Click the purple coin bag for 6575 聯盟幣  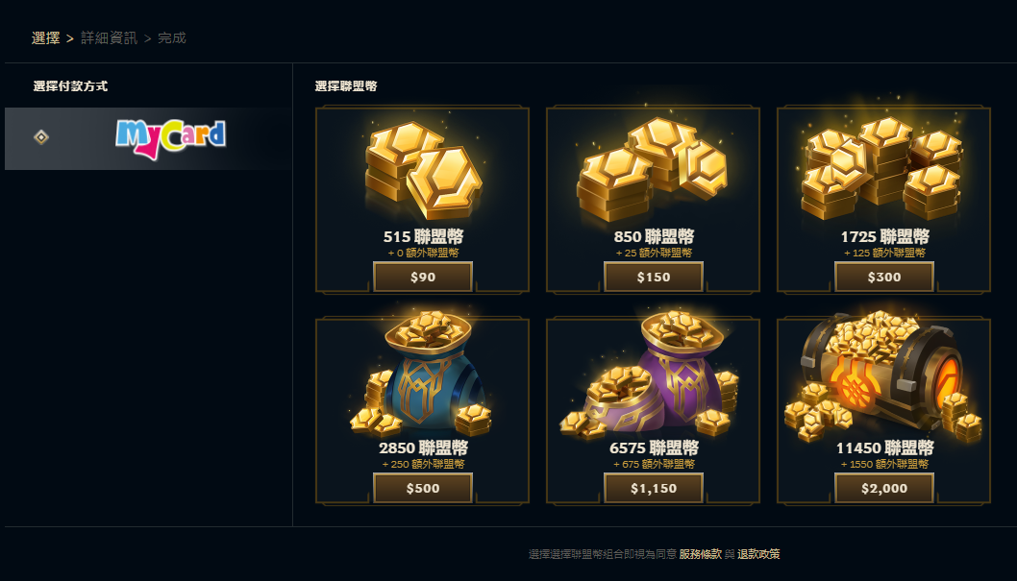[651, 374]
